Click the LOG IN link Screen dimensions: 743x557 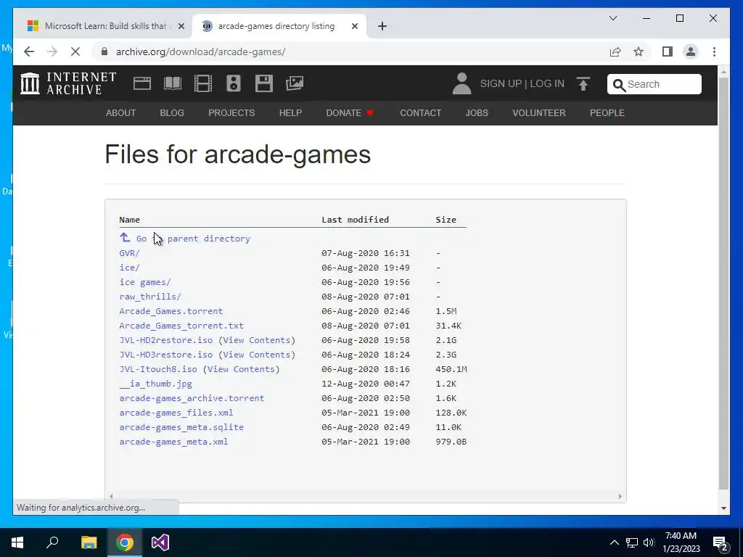[x=547, y=83]
